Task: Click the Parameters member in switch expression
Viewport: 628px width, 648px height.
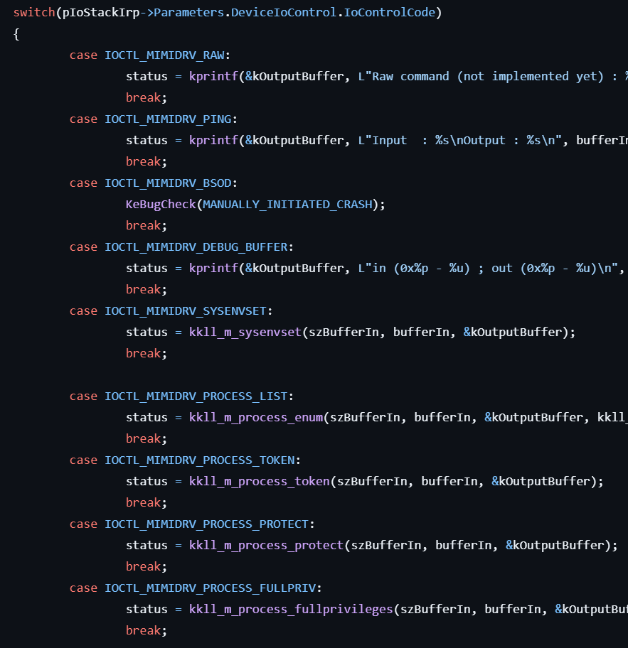Action: pos(188,12)
